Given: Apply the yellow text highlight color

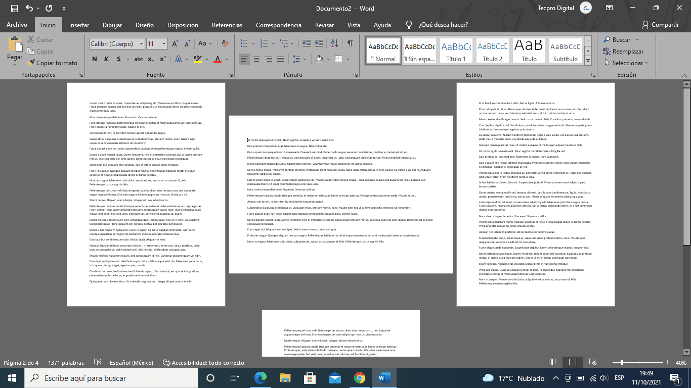Looking at the screenshot, I should pos(198,59).
